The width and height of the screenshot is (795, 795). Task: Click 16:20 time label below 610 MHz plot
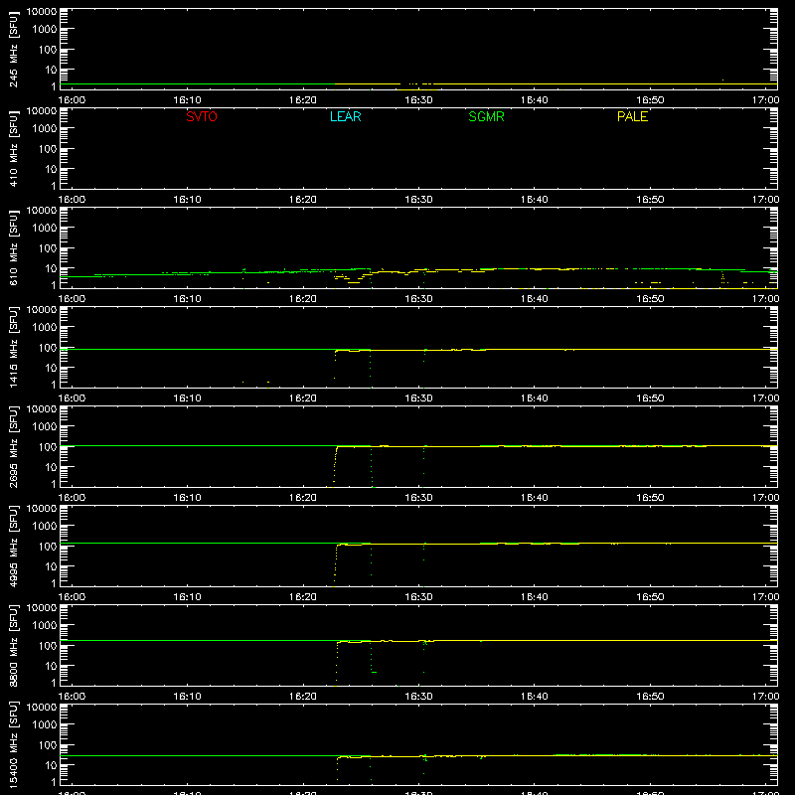(303, 299)
